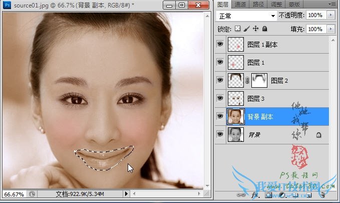
Task: Select layer name 图层 1
Action: pos(256,63)
